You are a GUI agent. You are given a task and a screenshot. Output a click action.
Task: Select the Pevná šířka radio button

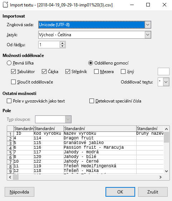(9, 63)
